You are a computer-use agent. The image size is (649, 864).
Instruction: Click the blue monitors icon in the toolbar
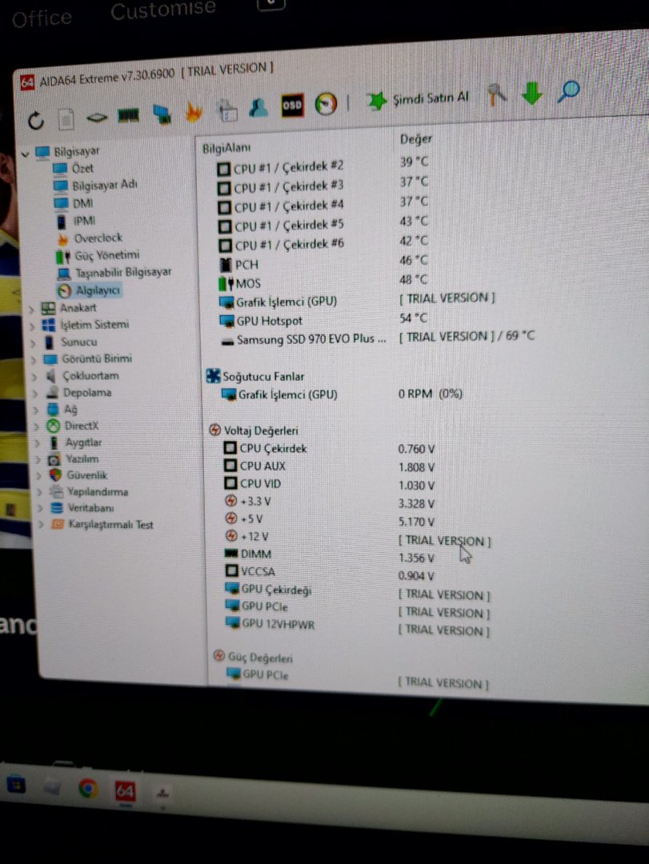click(x=162, y=114)
